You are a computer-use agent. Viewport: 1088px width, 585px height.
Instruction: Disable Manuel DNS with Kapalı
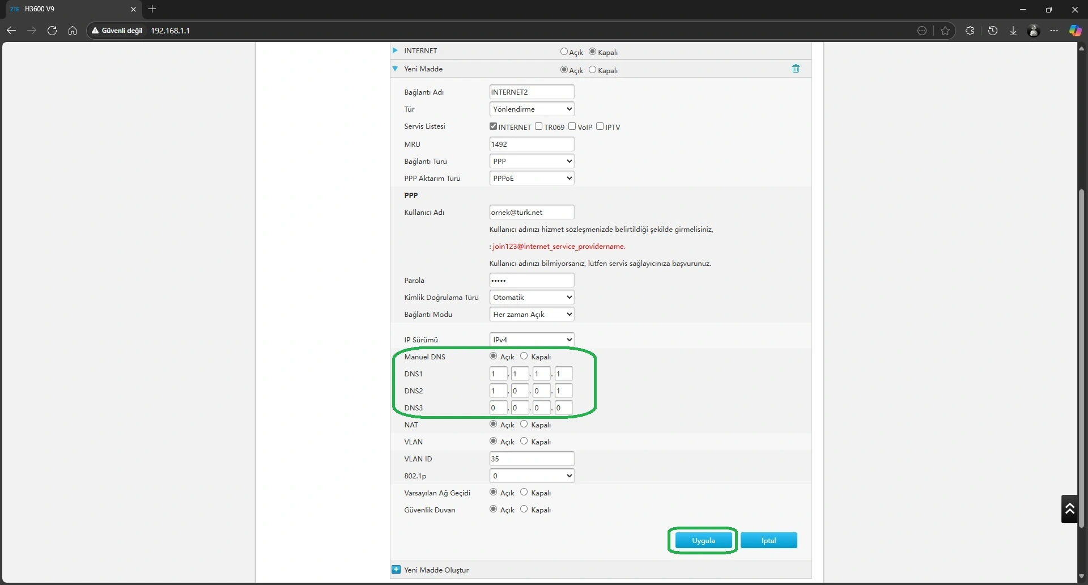pyautogui.click(x=524, y=356)
